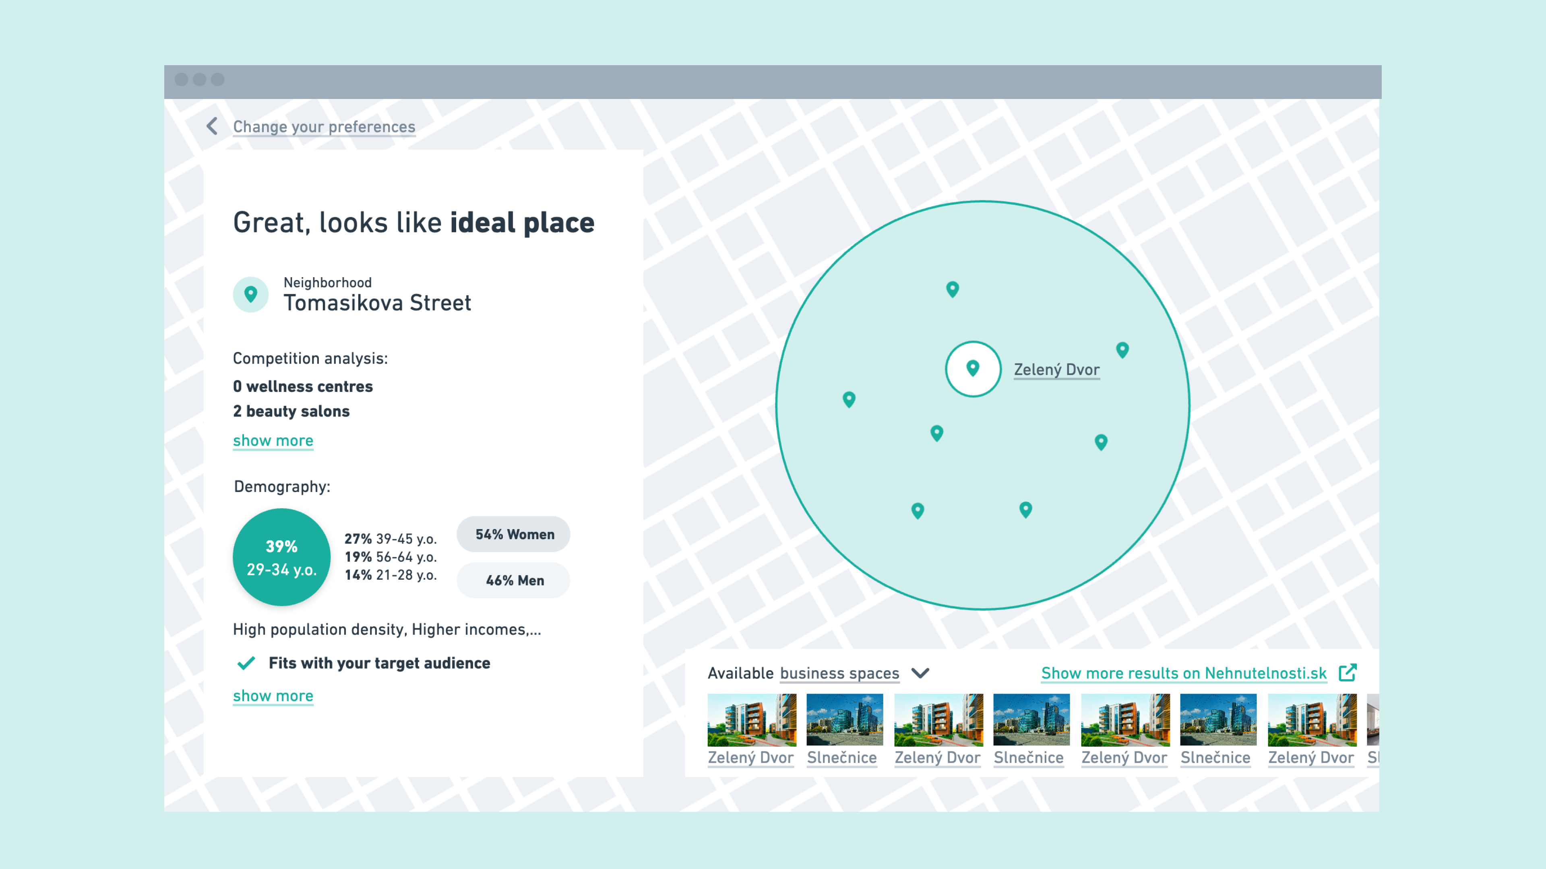Click the map pin right of Zelený Dvor label
The width and height of the screenshot is (1546, 869).
1122,350
